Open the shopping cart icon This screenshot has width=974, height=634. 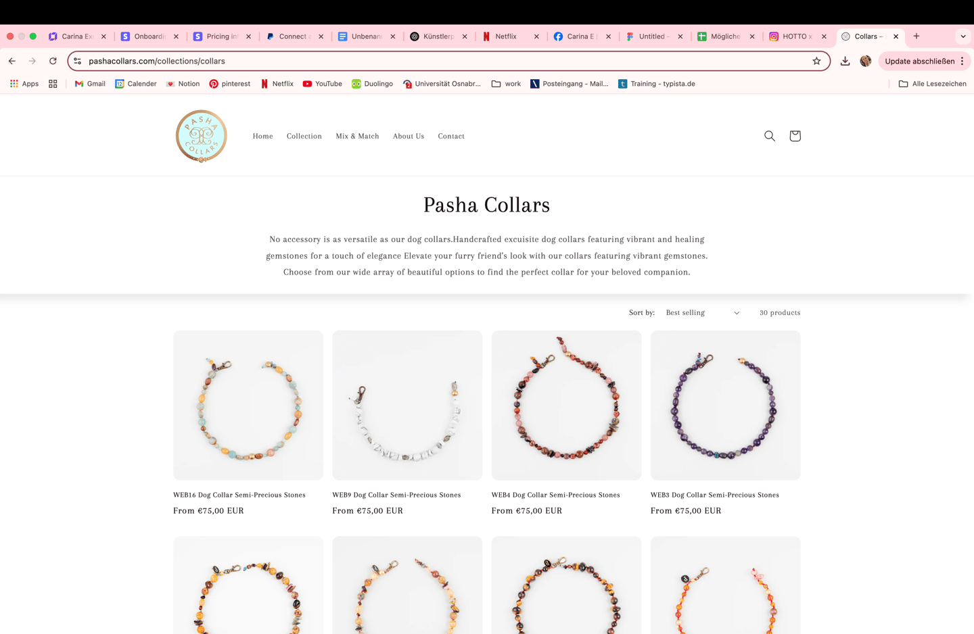tap(795, 136)
